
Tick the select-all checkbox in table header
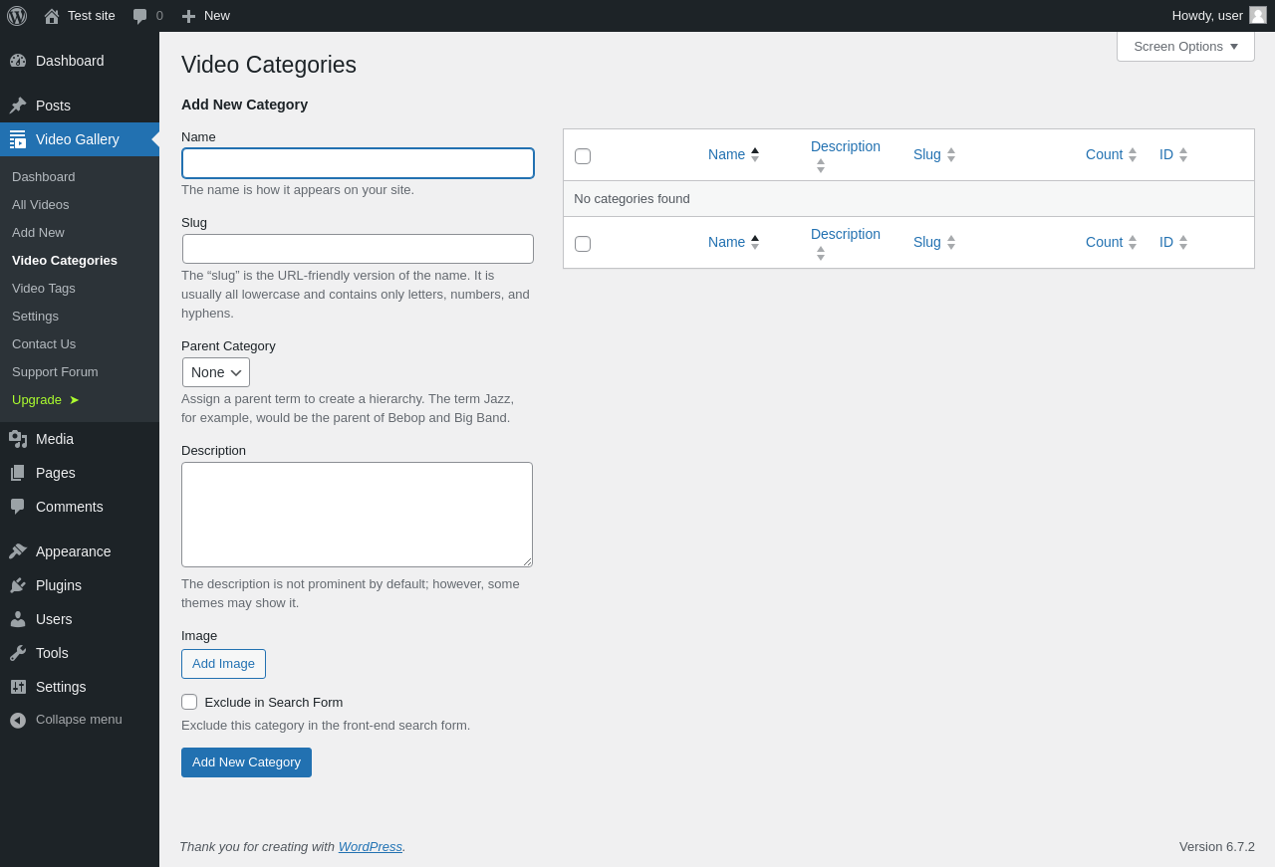click(x=583, y=156)
